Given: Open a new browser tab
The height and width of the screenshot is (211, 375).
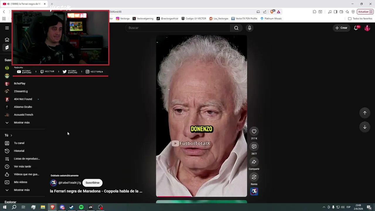Looking at the screenshot, I should pyautogui.click(x=52, y=4).
